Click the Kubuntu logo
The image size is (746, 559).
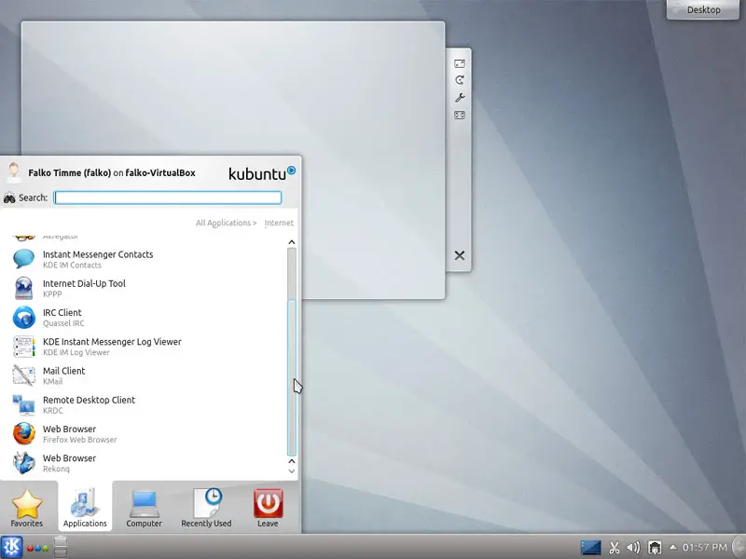[x=262, y=173]
